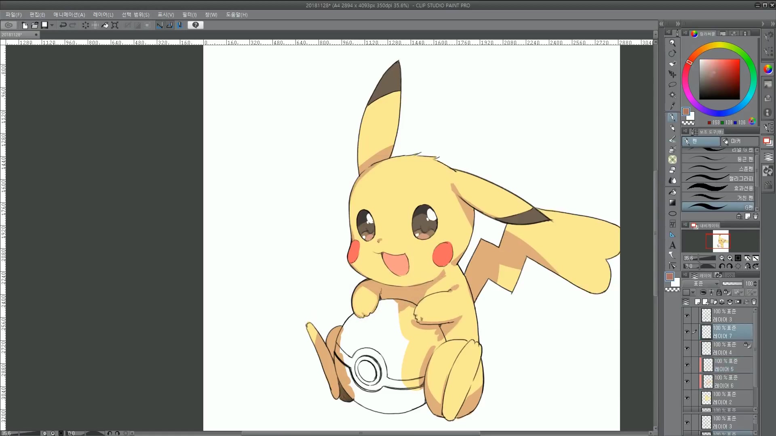Screen dimensions: 776x436
Task: Click the Open file folder icon
Action: pyautogui.click(x=35, y=25)
